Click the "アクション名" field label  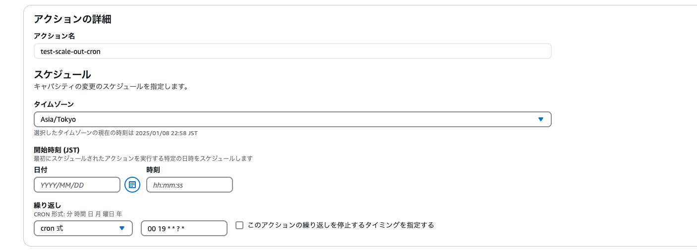click(54, 36)
